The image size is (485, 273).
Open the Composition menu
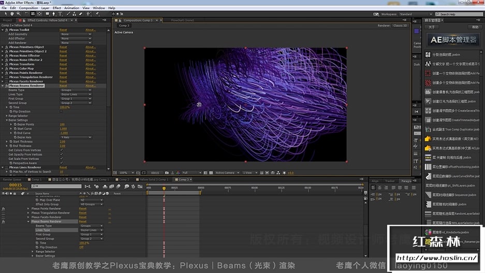(28, 8)
